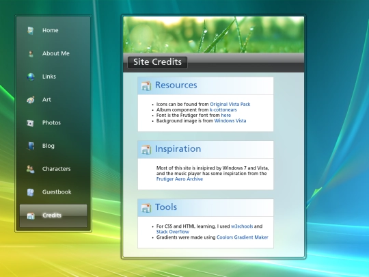Click the grass banner image
The width and height of the screenshot is (369, 277).
[x=213, y=34]
